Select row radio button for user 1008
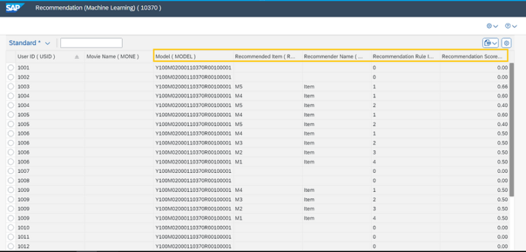 (x=11, y=180)
